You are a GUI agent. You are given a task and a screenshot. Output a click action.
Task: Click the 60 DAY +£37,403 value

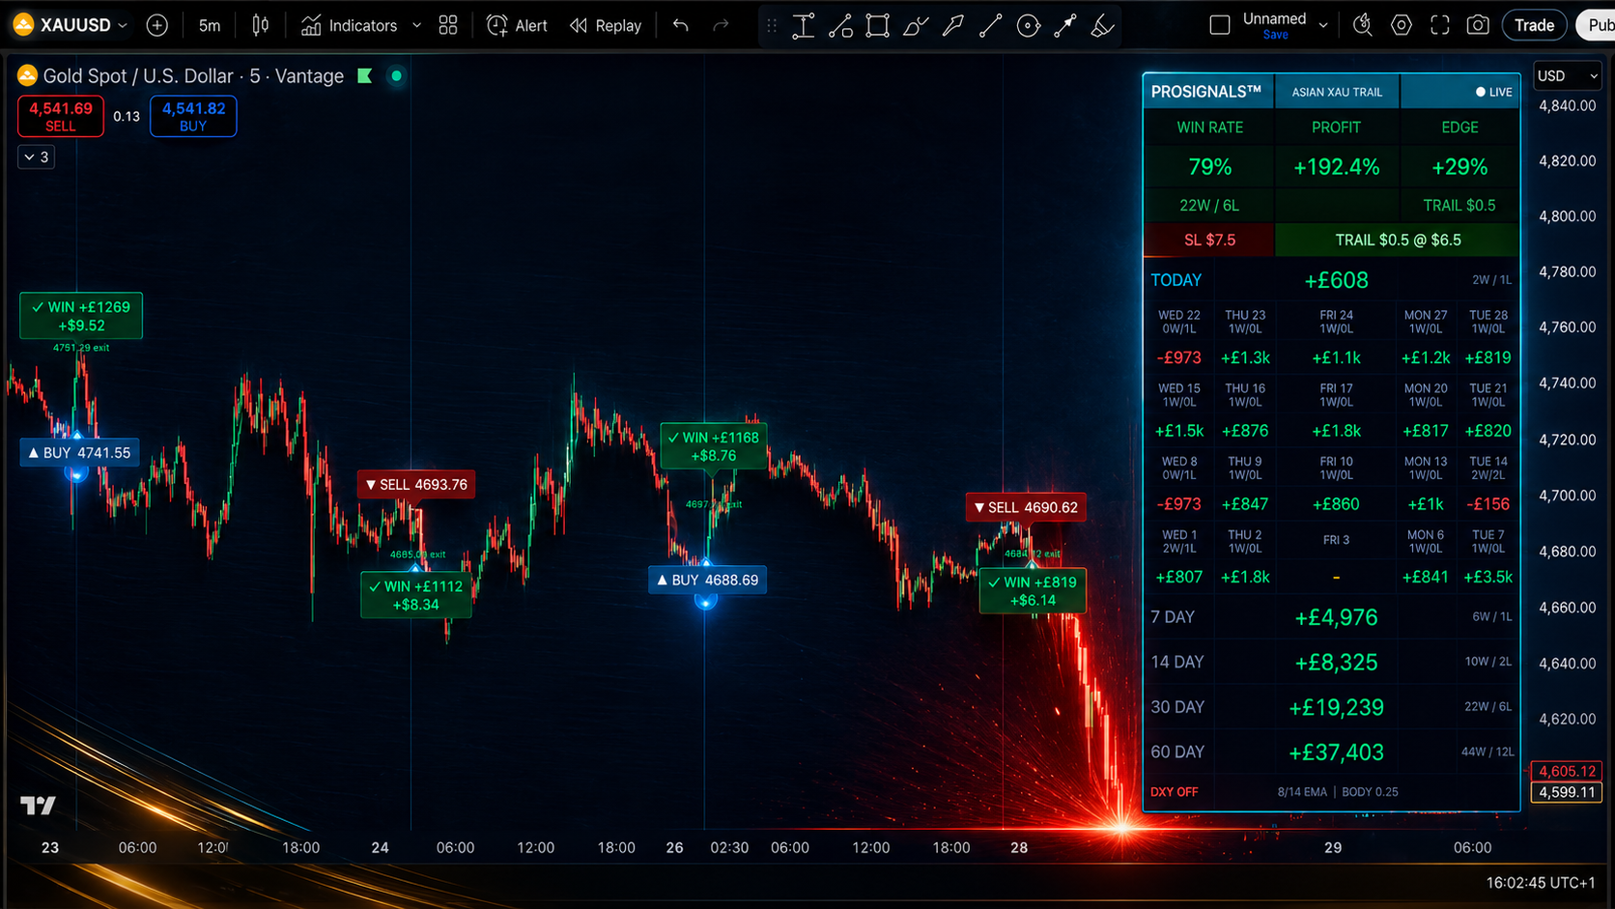[1337, 752]
